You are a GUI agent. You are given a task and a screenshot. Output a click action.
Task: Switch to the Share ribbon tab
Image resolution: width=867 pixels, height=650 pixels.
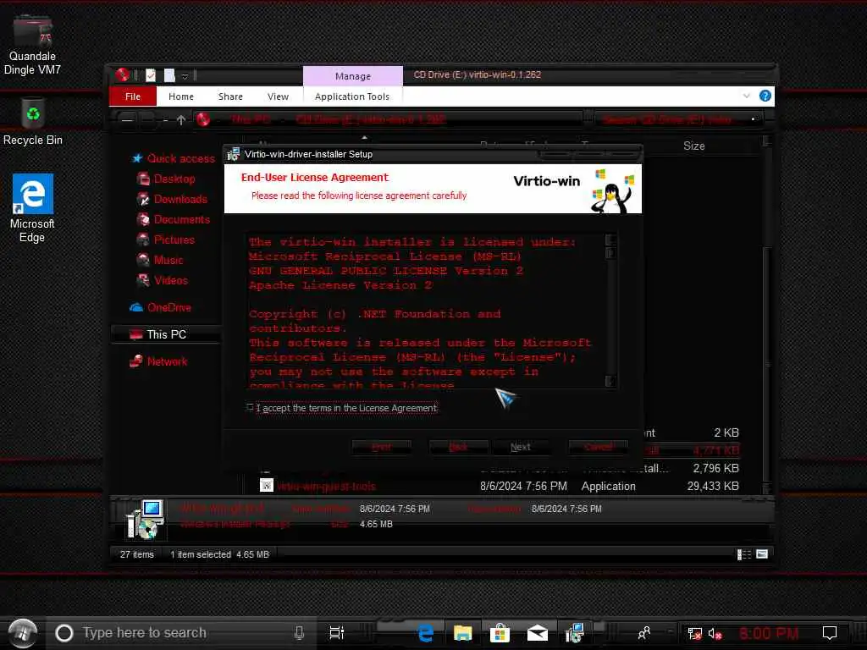[230, 96]
